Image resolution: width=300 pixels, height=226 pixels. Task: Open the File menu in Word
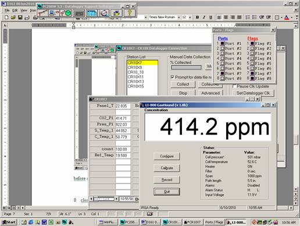(x=7, y=10)
